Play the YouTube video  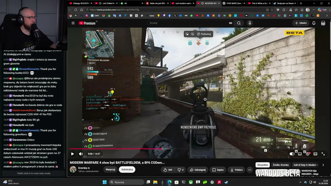[x=72, y=154]
